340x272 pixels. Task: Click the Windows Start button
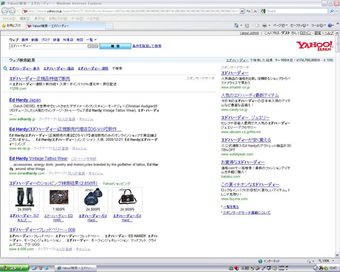point(14,268)
